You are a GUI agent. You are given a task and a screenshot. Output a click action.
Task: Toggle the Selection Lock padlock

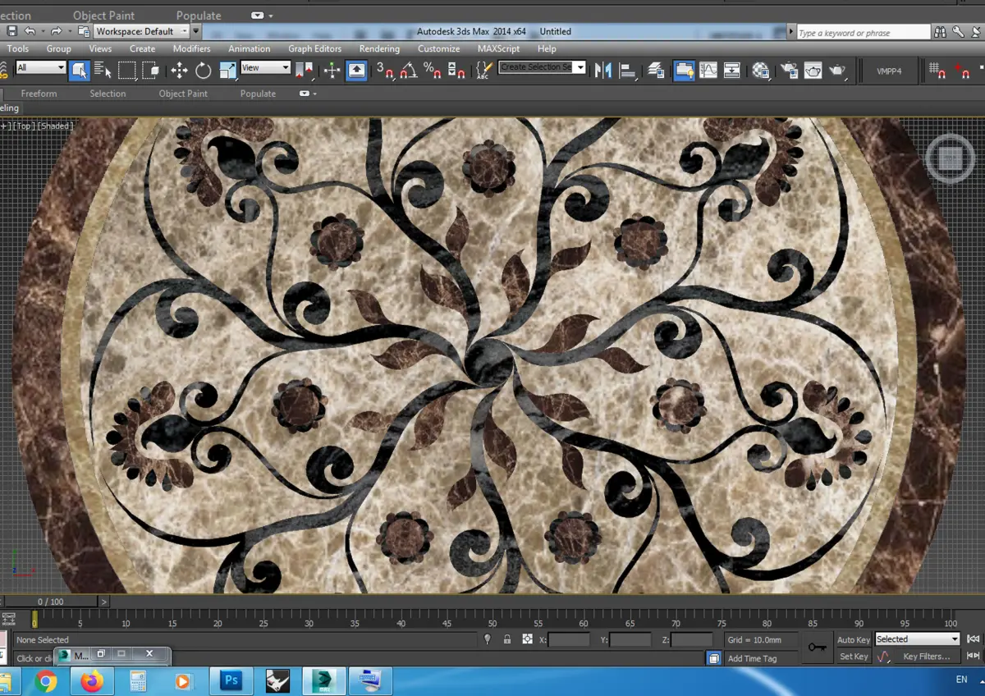click(x=507, y=639)
